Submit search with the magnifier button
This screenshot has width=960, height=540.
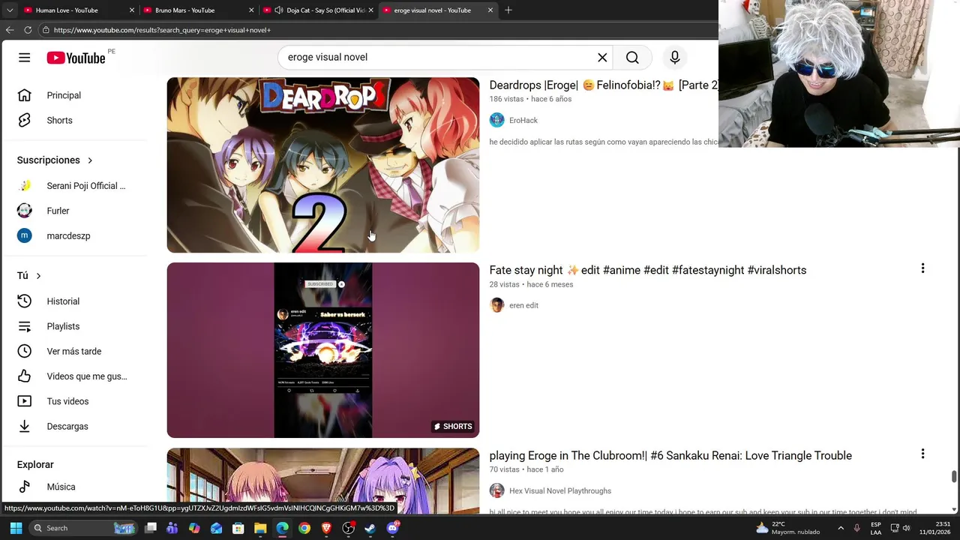(632, 58)
